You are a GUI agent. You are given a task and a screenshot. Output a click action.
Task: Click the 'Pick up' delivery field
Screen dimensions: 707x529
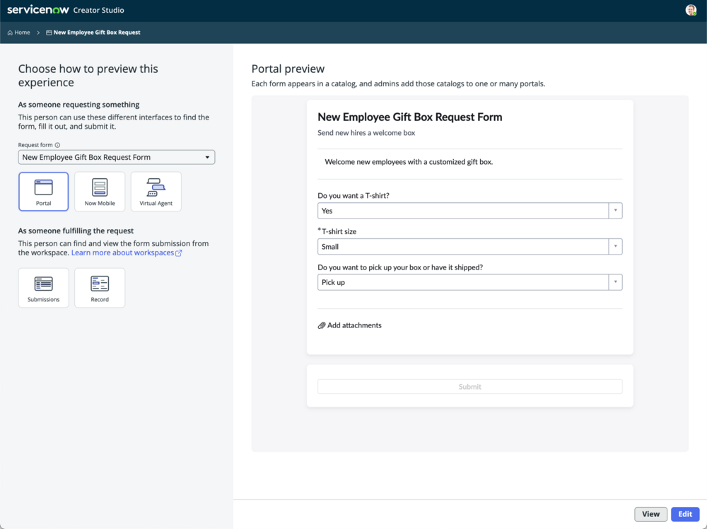coord(470,282)
